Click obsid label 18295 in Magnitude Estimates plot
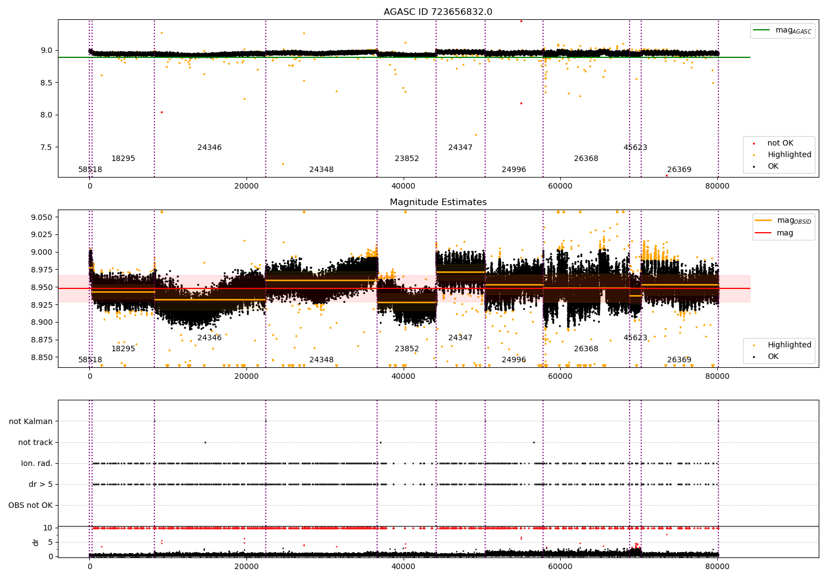The height and width of the screenshot is (579, 827). (123, 349)
